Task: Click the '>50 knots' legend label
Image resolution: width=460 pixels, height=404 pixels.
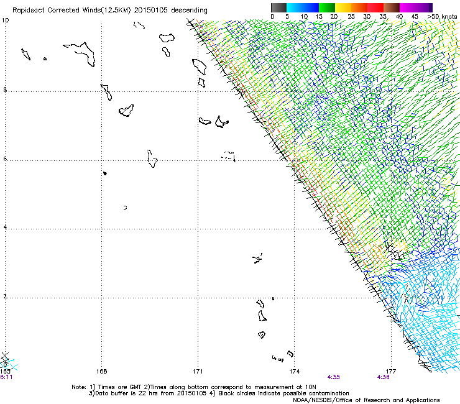Action: tap(442, 17)
